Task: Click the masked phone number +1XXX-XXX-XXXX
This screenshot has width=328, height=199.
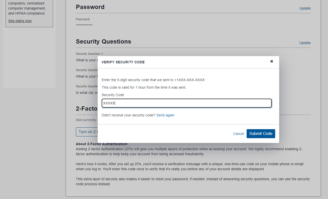Action: click(190, 80)
